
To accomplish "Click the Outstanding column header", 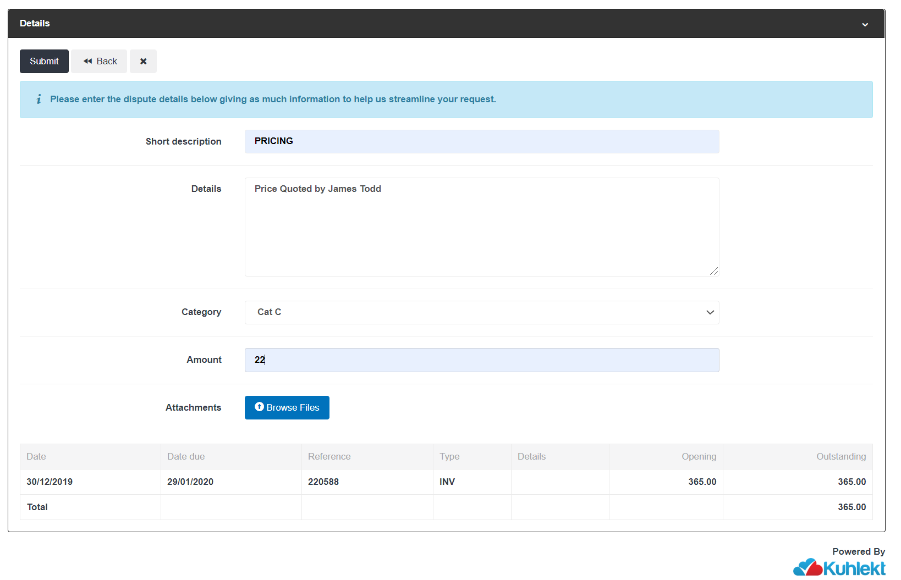I will click(x=840, y=456).
